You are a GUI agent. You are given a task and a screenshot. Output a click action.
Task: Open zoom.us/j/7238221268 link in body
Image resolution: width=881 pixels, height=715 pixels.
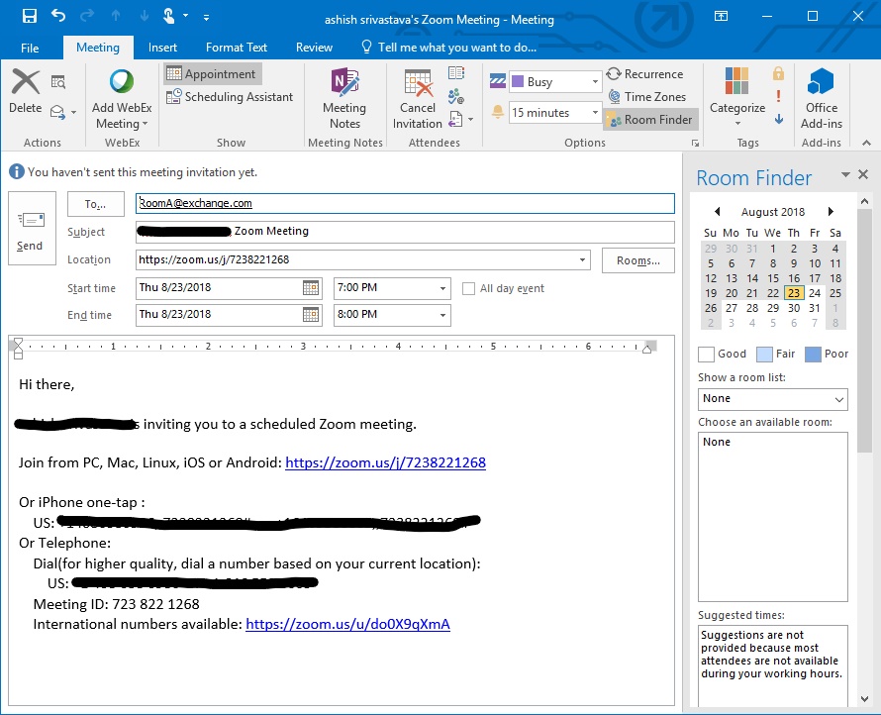pos(385,462)
